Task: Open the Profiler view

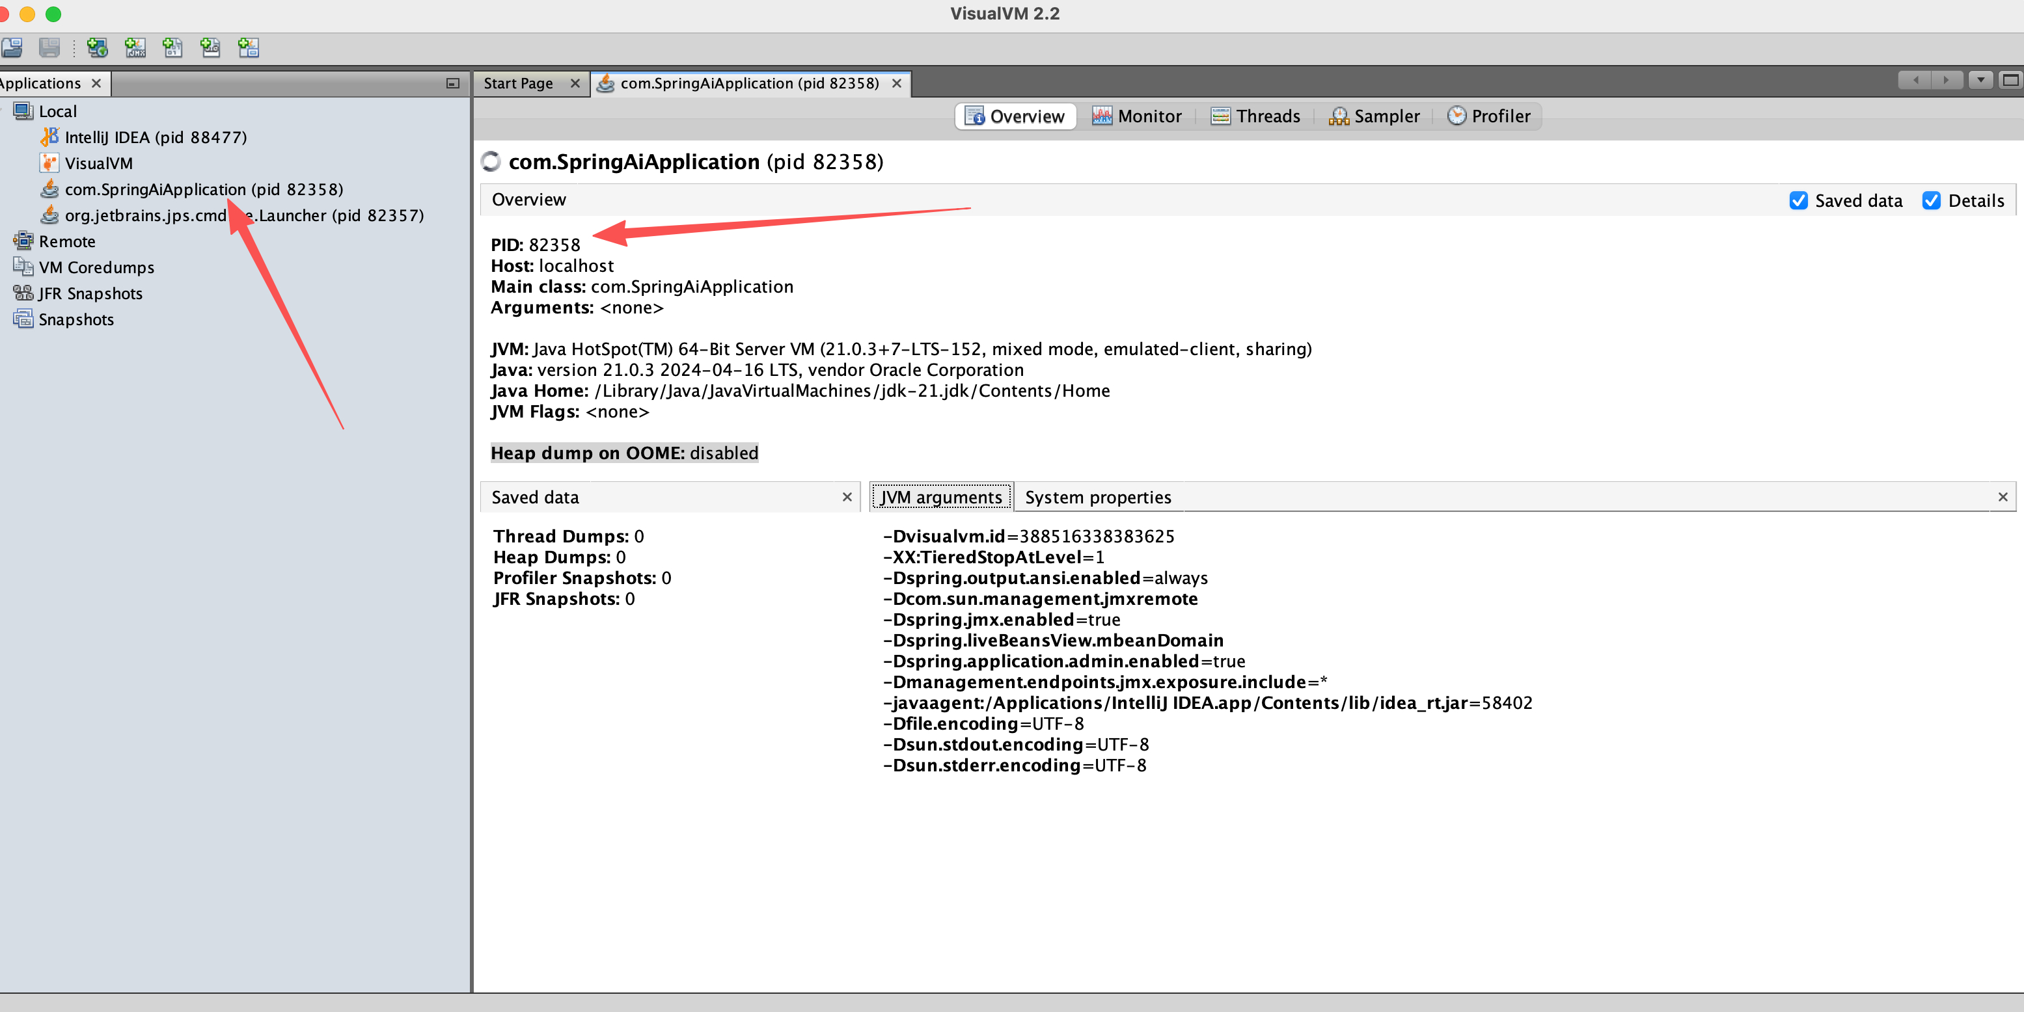Action: (1488, 116)
